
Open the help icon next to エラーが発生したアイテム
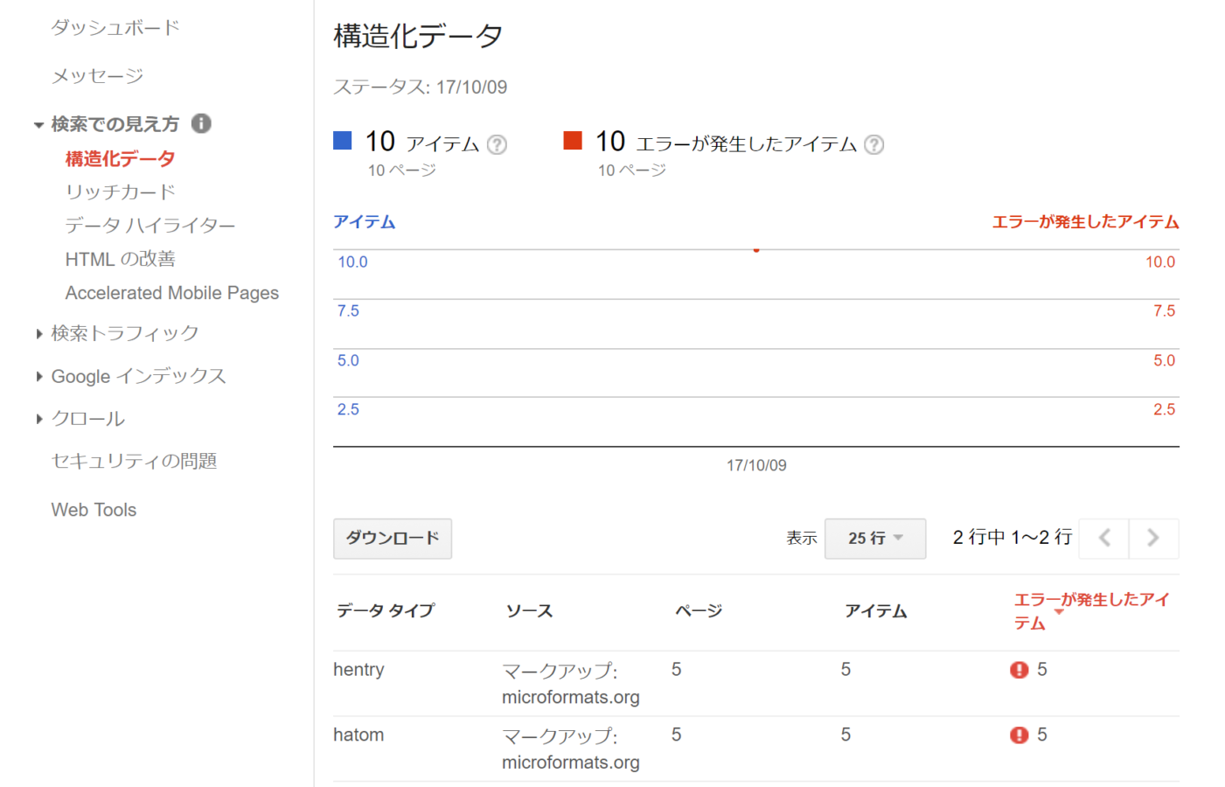pos(874,146)
